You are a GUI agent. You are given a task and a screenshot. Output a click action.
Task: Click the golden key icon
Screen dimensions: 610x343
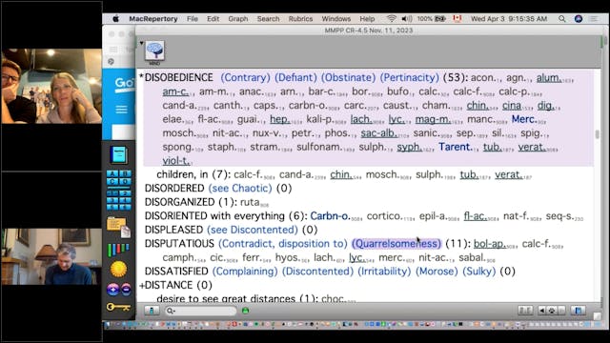click(118, 307)
